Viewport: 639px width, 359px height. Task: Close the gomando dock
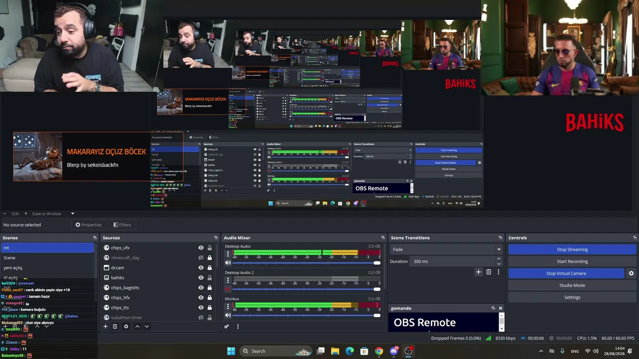(500, 308)
